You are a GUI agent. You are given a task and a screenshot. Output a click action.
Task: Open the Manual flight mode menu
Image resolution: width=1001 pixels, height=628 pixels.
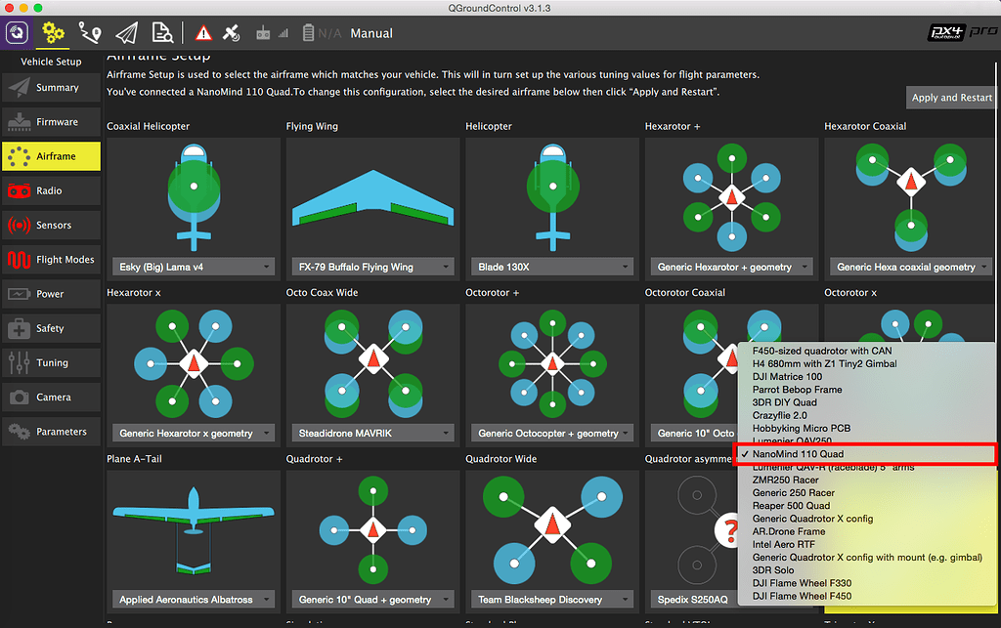coord(371,32)
